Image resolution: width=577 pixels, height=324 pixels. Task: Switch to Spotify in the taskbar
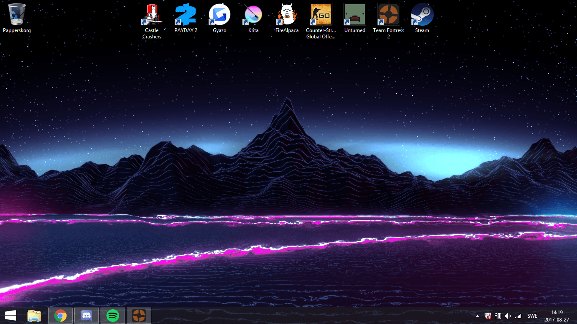coord(112,316)
